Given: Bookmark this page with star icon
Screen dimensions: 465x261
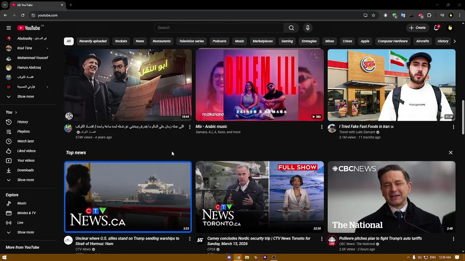Looking at the screenshot, I should click(x=373, y=15).
